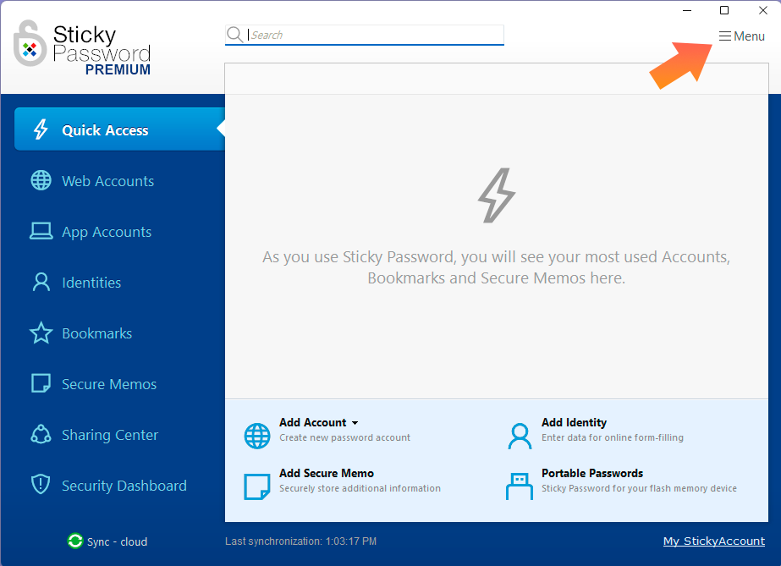Click the Add Identity person icon
This screenshot has width=781, height=566.
520,436
